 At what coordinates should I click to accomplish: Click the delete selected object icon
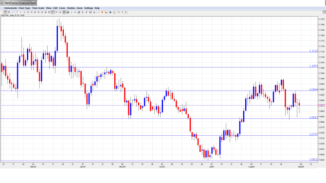[106, 12]
